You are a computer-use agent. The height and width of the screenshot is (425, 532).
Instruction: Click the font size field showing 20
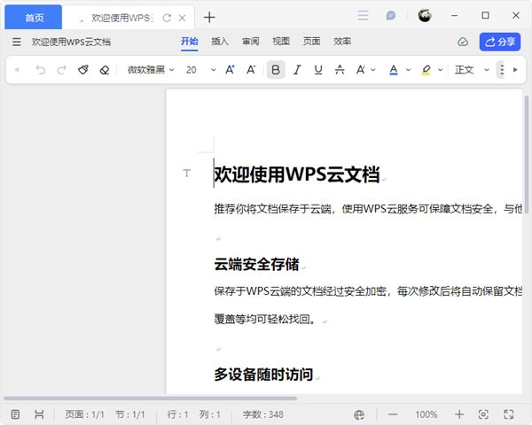192,70
